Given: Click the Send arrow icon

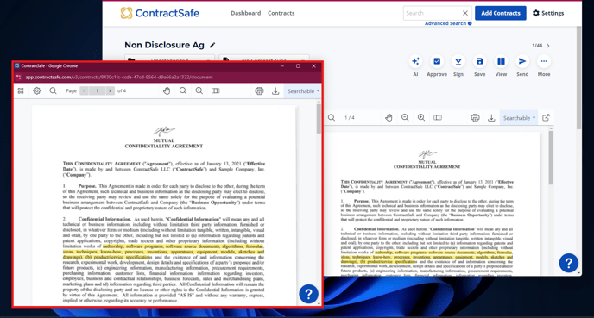Looking at the screenshot, I should coord(522,61).
